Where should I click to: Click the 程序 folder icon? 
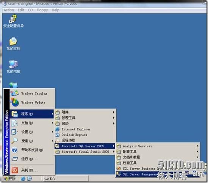15,114
